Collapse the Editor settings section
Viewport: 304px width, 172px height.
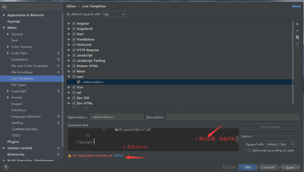click(4, 28)
